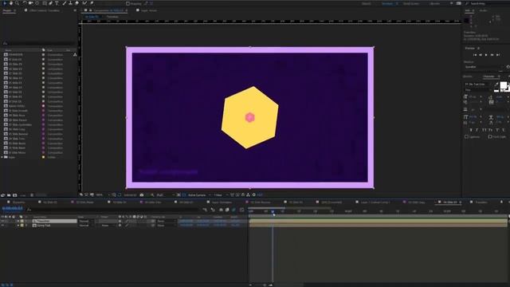Play the composition preview
The height and width of the screenshot is (287, 510).
tap(486, 55)
